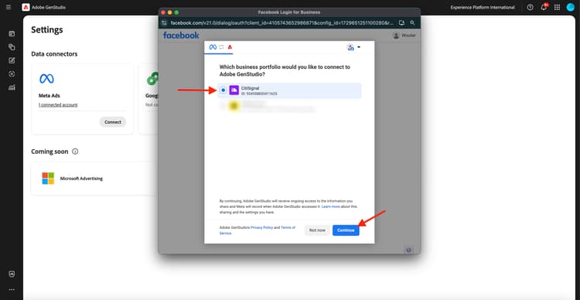Click the Wouter profile icon in Facebook popup
The image size is (580, 300).
pos(396,36)
